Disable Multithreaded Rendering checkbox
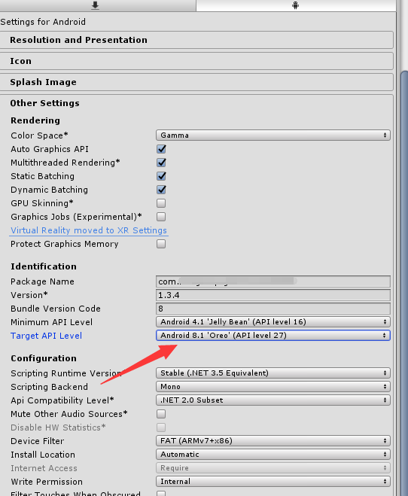The image size is (408, 496). pyautogui.click(x=161, y=163)
